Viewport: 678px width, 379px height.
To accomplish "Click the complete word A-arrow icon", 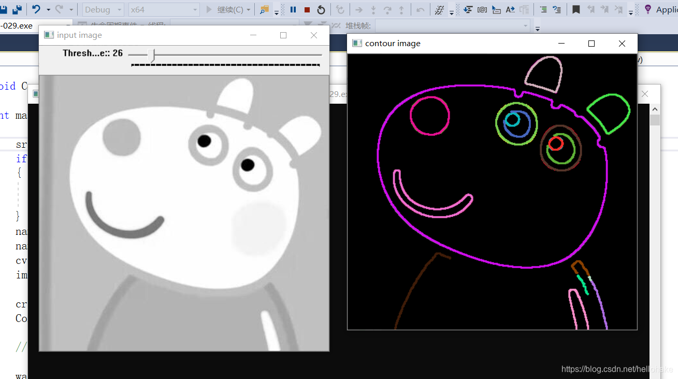I will coord(510,9).
